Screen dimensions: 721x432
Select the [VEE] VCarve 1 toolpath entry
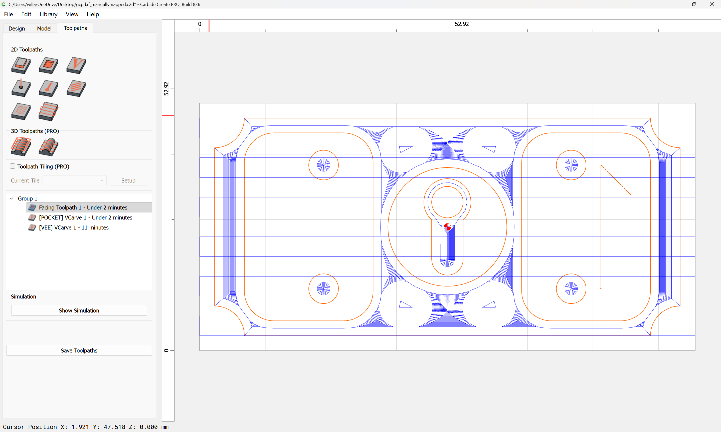[x=74, y=228]
